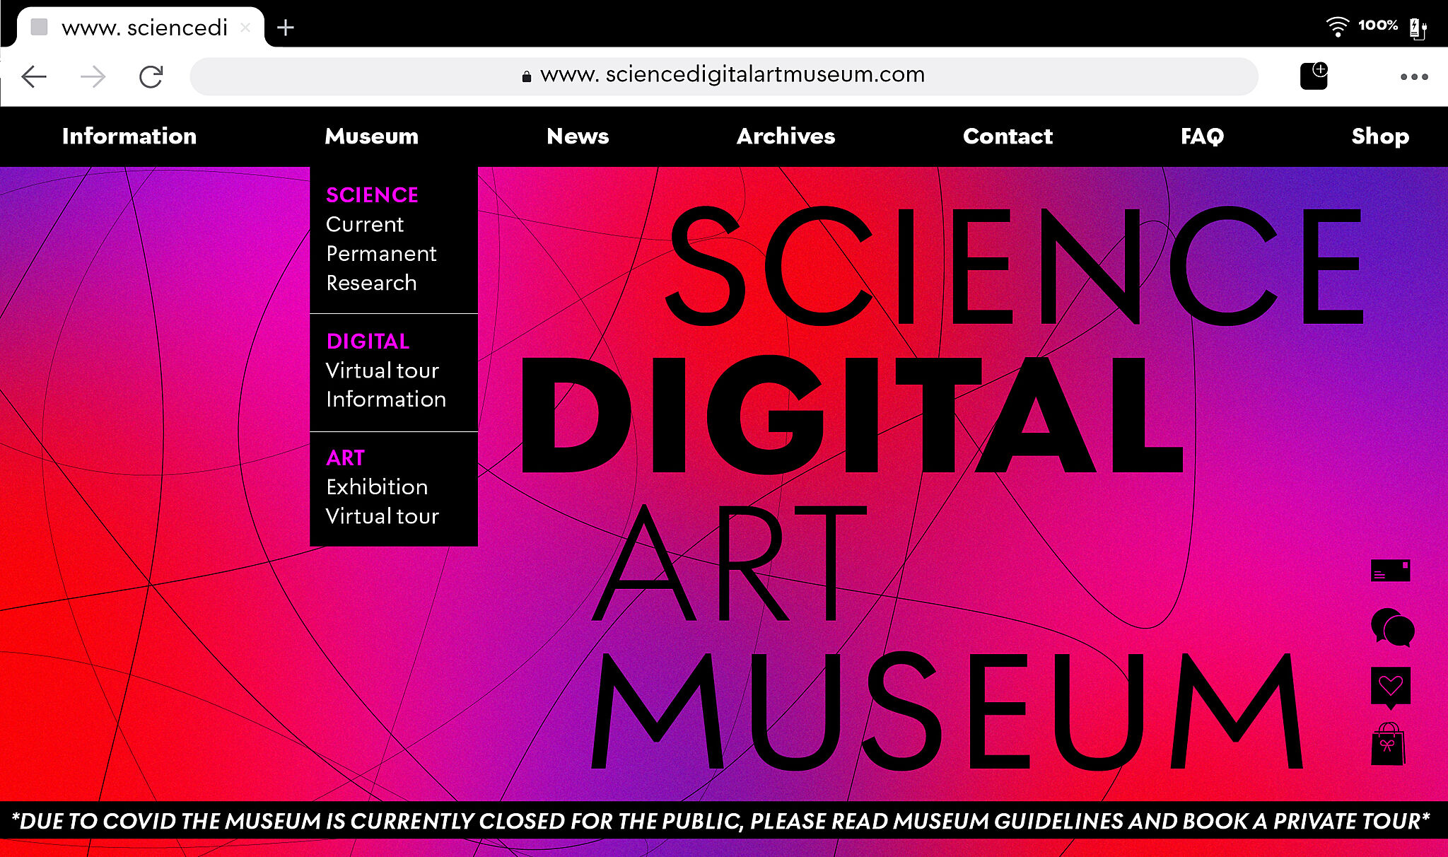Select the www. sciencedi browser tab

[140, 28]
